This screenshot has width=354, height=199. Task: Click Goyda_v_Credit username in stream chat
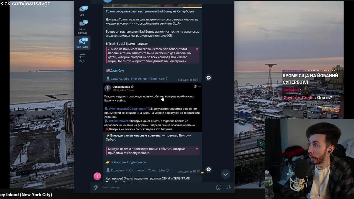point(298,98)
